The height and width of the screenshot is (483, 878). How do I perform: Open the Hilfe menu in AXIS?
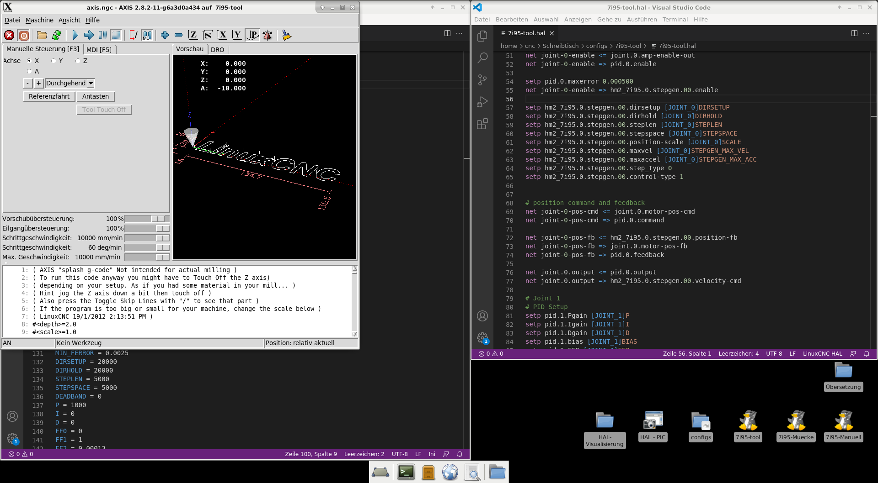pos(92,20)
